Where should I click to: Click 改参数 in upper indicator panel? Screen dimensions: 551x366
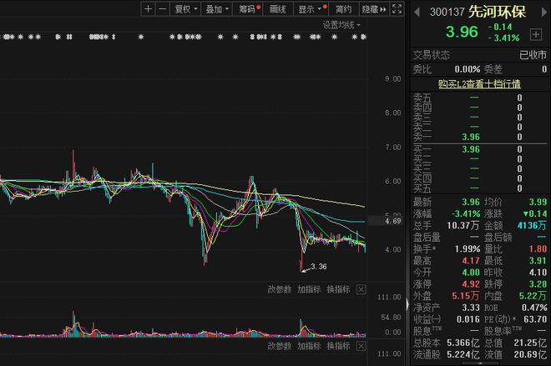(x=280, y=289)
